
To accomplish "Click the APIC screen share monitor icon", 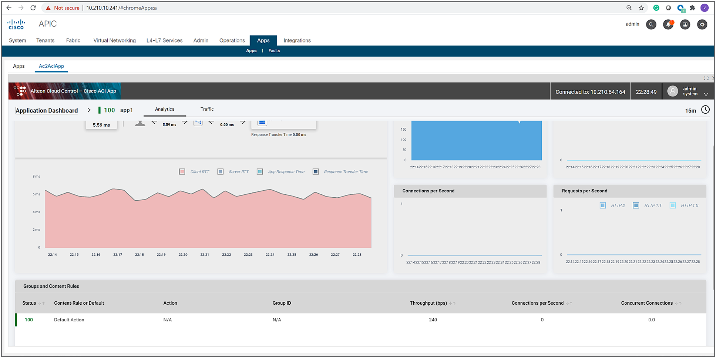I will (x=685, y=24).
